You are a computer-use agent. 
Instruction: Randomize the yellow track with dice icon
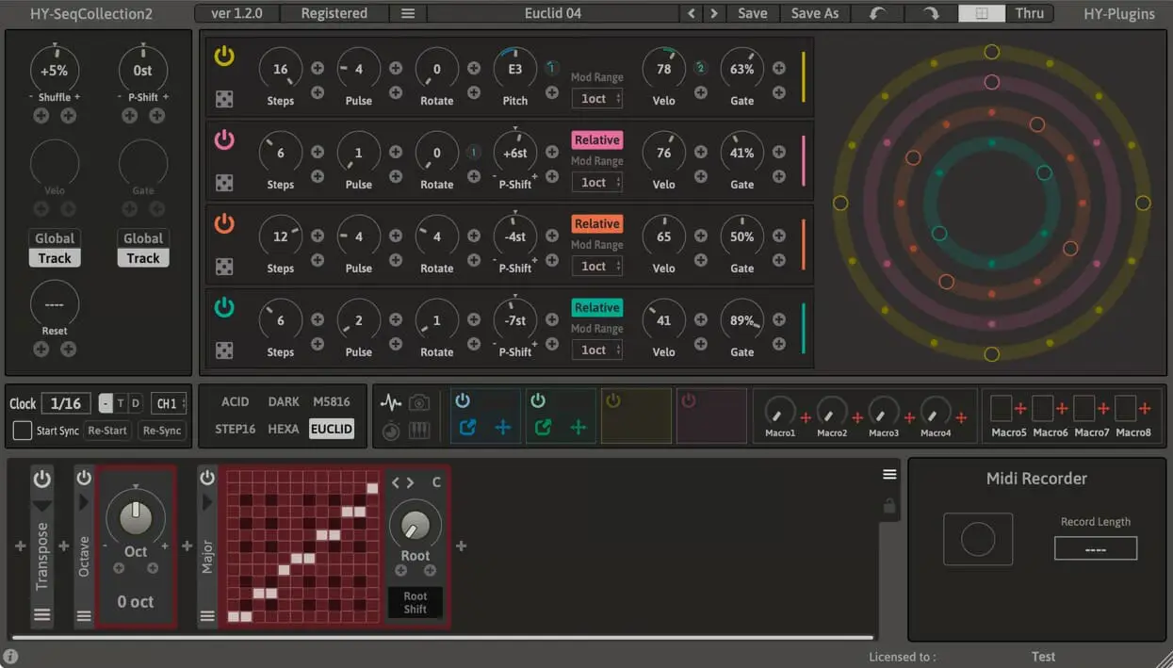tap(224, 100)
